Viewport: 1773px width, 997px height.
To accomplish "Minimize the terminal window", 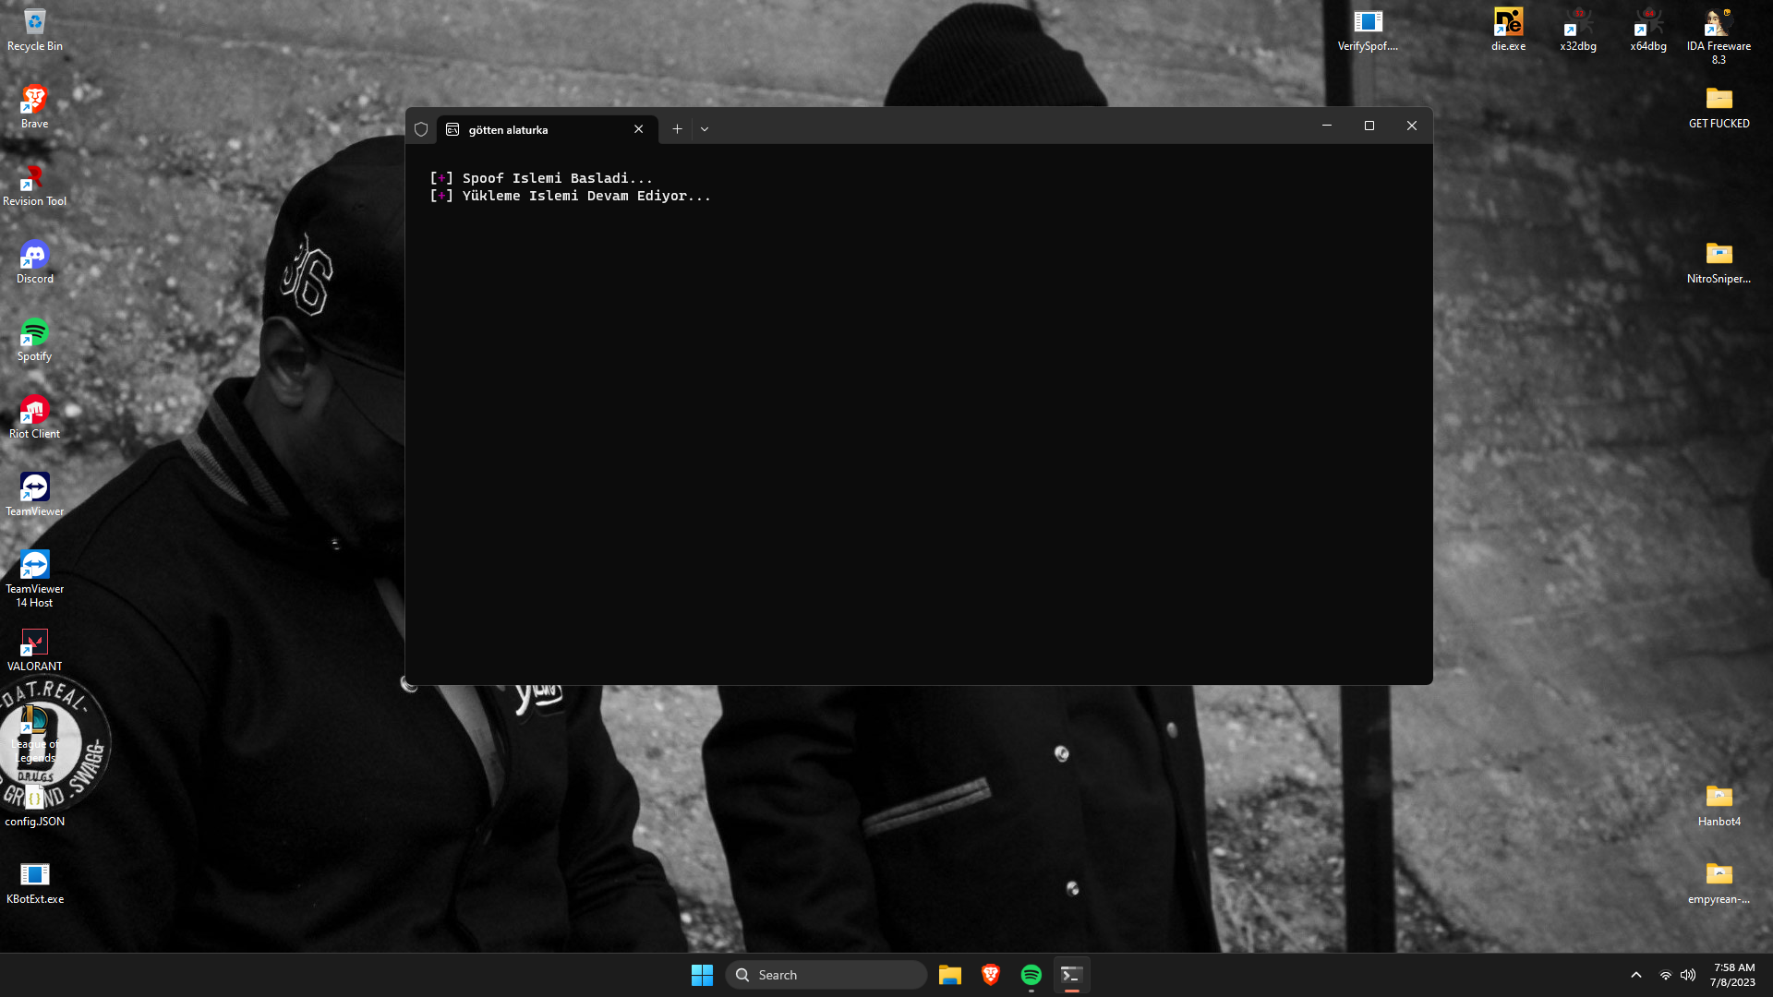I will click(x=1327, y=126).
